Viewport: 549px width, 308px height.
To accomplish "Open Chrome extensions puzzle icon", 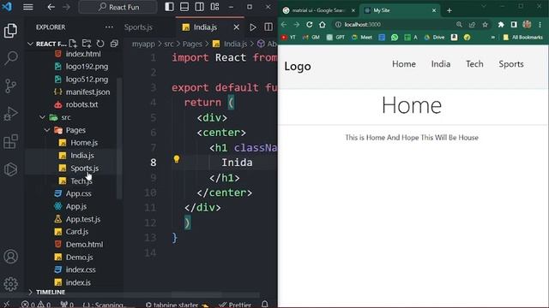I will [501, 25].
